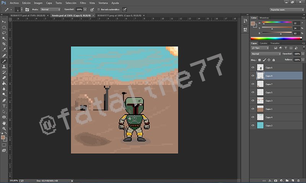Open the options bar Opacidad dropdown arrow
The image size is (306, 183).
point(85,9)
